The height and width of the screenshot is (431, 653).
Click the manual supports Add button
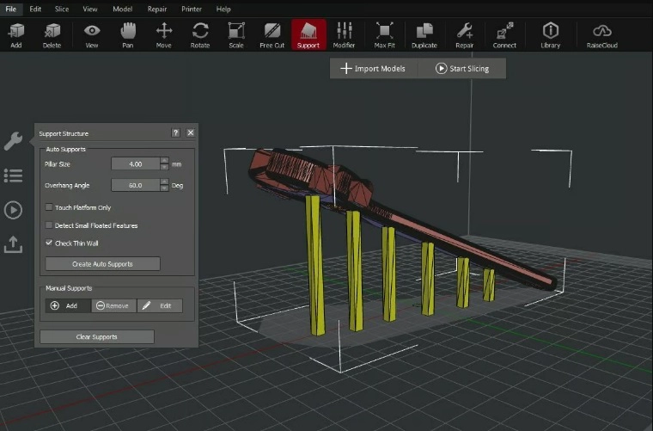pyautogui.click(x=68, y=305)
